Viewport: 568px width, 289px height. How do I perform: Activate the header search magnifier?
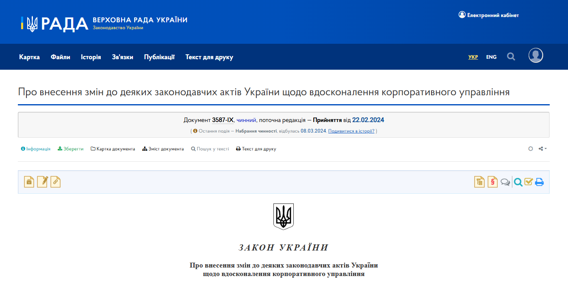pyautogui.click(x=511, y=57)
